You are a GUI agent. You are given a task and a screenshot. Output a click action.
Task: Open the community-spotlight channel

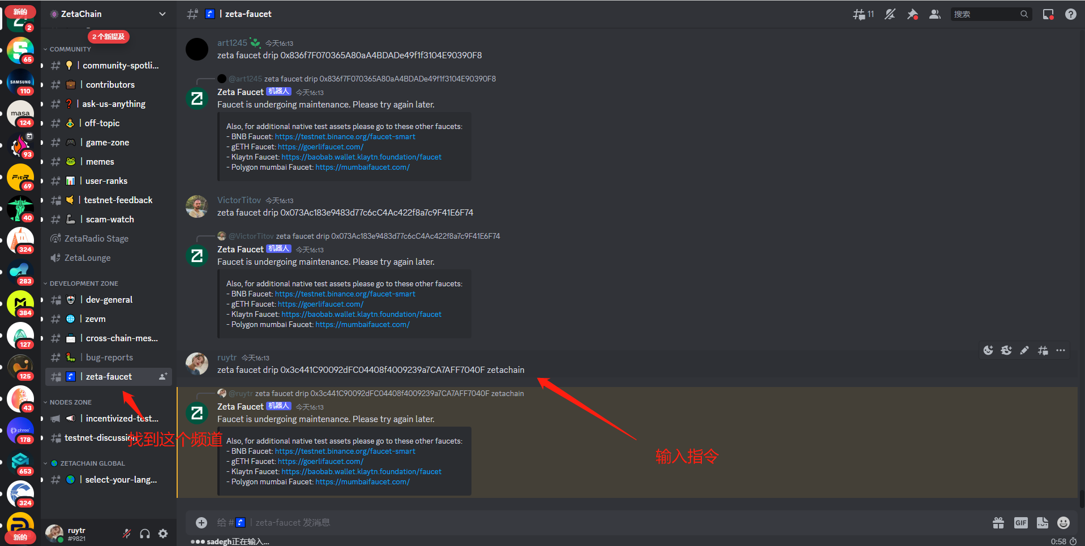(108, 66)
